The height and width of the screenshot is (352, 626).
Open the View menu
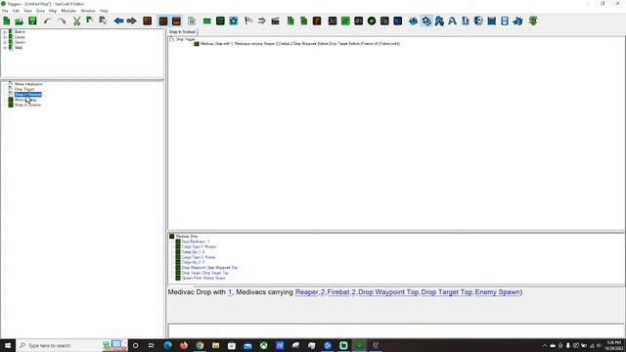[x=27, y=11]
